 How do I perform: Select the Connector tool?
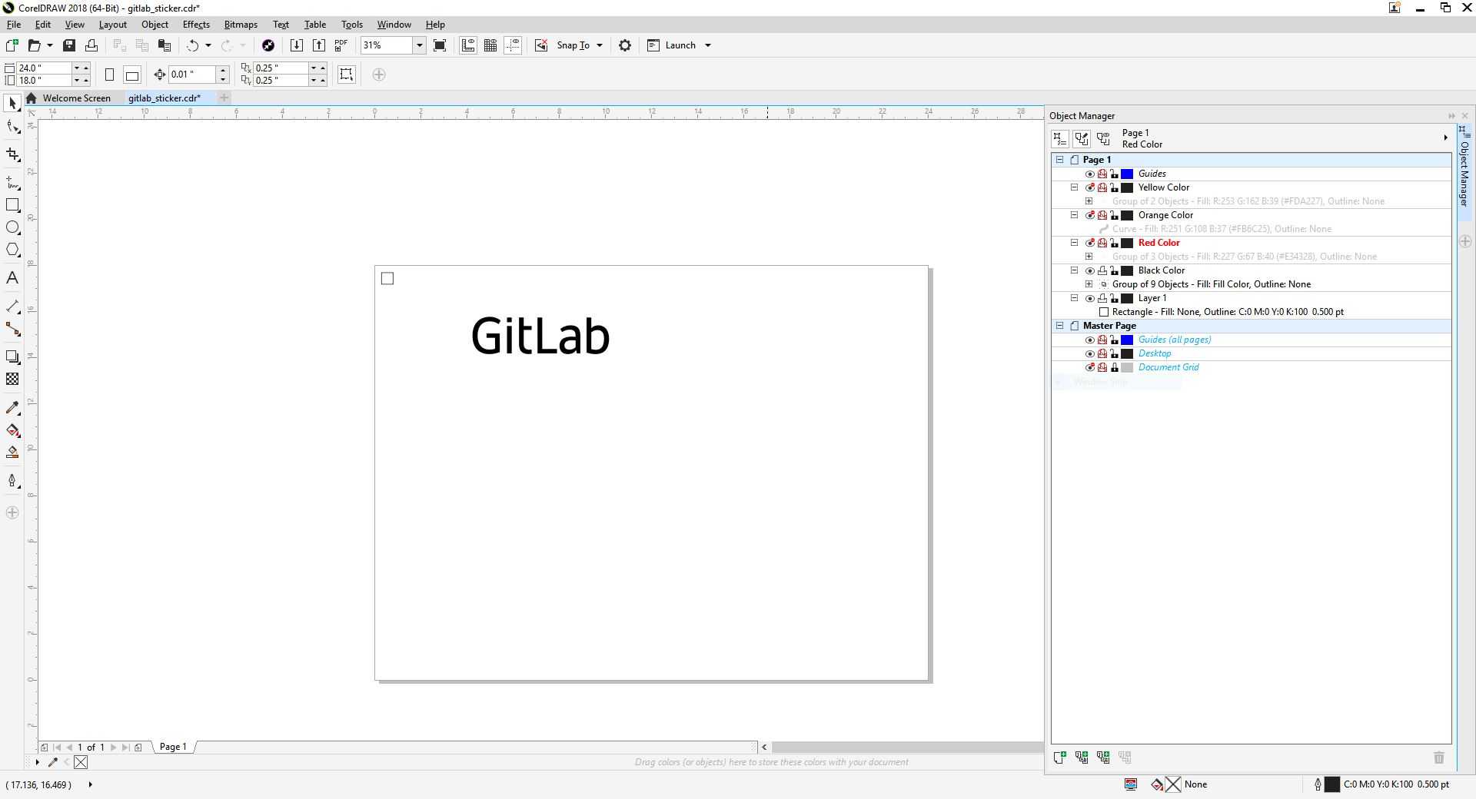click(x=12, y=329)
